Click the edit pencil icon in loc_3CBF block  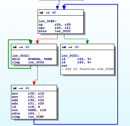pyautogui.click(x=48, y=13)
